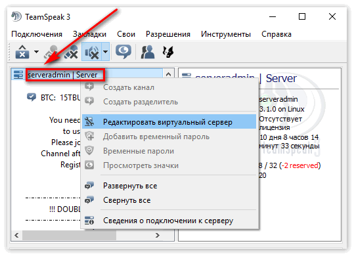
Task: Click the channel icon beside BTC: 15TBU
Action: 32,97
